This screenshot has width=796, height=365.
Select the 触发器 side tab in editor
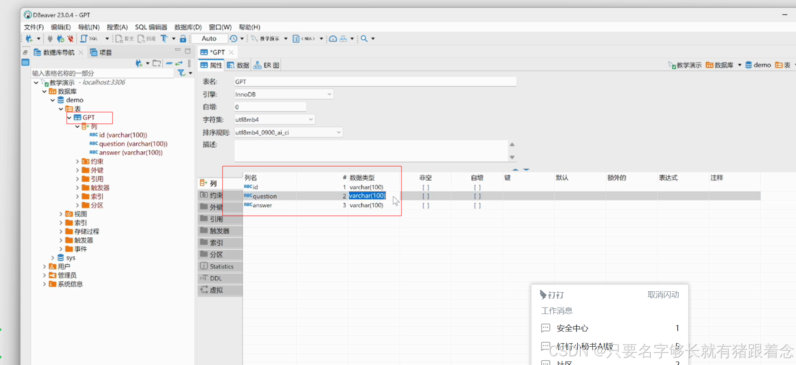[x=220, y=230]
